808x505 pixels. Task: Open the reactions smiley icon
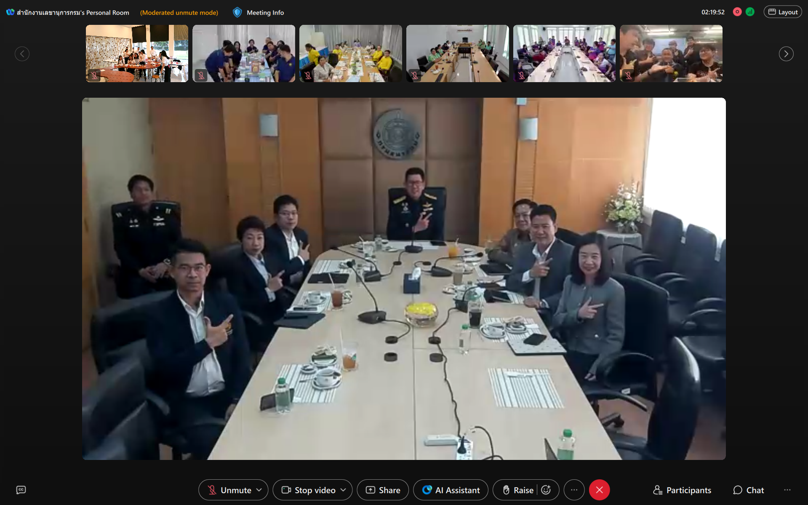pos(546,490)
